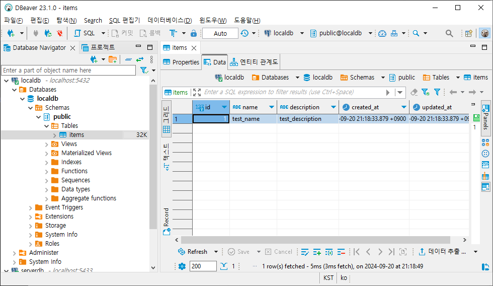
Task: Click the transaction lock mode icon
Action: (194, 33)
